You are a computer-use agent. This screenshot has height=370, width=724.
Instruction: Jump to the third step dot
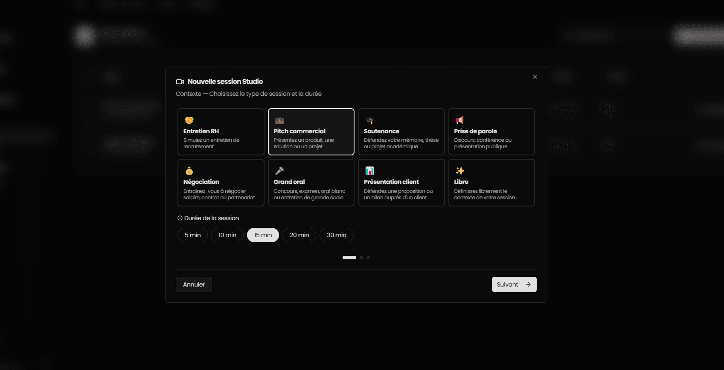368,258
